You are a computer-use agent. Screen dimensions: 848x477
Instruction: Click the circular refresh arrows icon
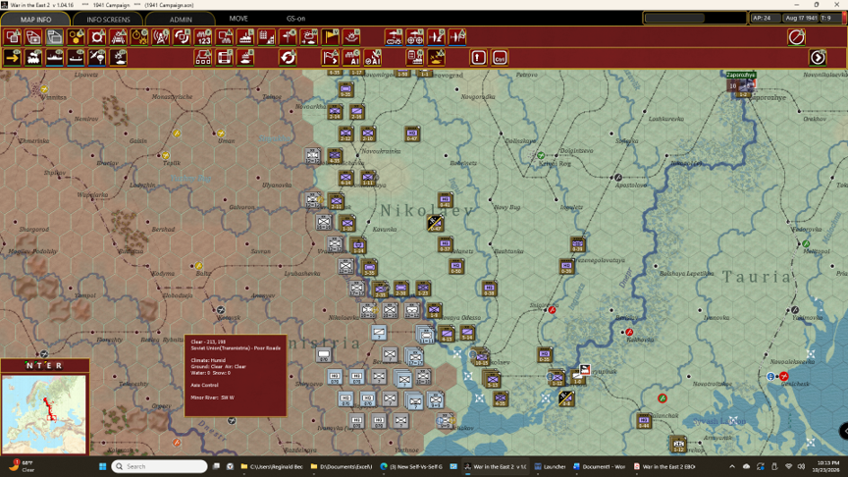pyautogui.click(x=288, y=57)
